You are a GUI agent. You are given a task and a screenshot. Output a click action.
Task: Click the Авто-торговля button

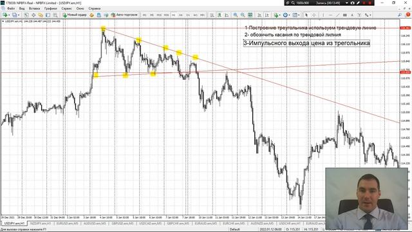point(124,15)
